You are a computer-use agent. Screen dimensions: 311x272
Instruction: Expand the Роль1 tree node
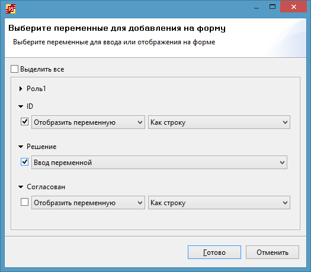(20, 89)
